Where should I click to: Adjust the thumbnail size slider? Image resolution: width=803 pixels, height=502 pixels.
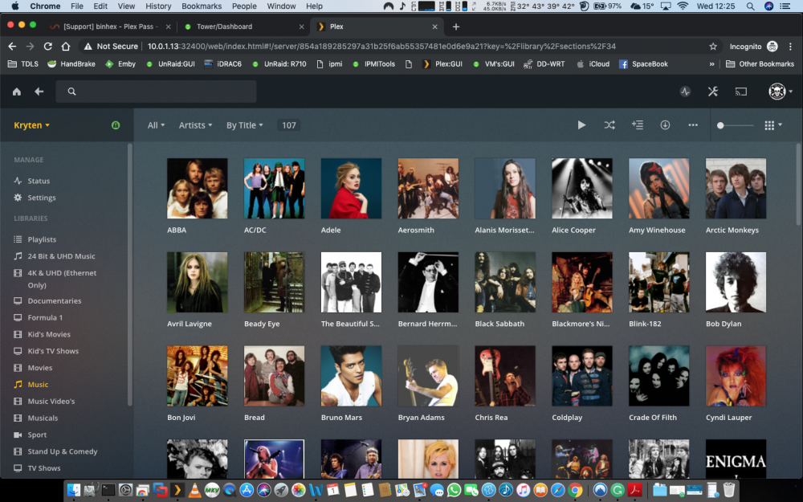click(x=736, y=125)
